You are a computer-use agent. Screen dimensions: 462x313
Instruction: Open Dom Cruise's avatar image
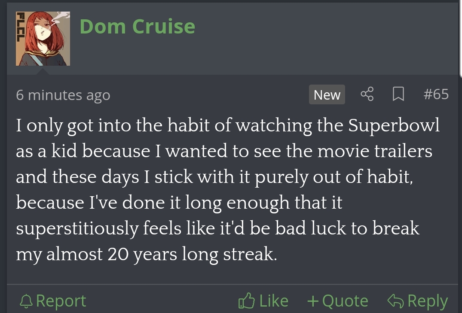tap(43, 39)
